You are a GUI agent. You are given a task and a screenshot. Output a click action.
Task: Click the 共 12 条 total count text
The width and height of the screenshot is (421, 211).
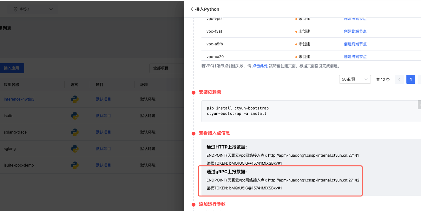[x=383, y=79]
